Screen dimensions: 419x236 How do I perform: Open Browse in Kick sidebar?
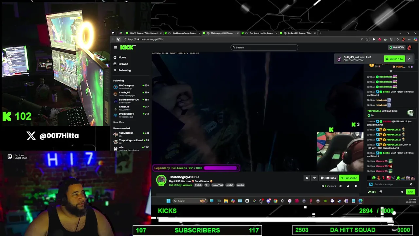123,64
